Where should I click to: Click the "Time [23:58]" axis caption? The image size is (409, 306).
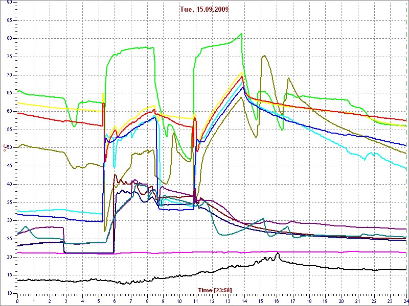point(215,290)
